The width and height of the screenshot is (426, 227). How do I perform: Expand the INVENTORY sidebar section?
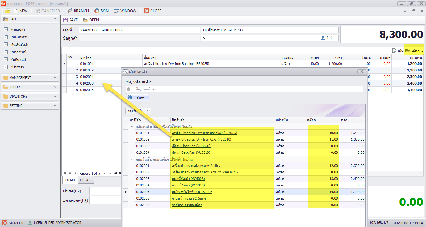pos(30,96)
